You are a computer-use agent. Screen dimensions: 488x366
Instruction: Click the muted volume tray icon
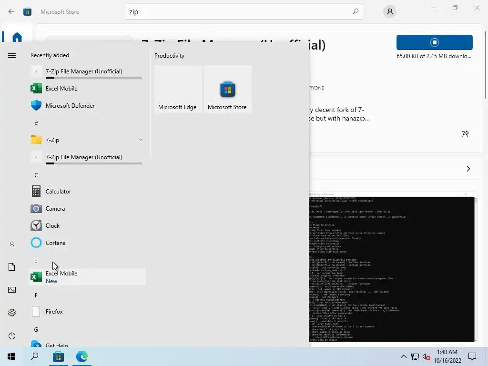[427, 356]
